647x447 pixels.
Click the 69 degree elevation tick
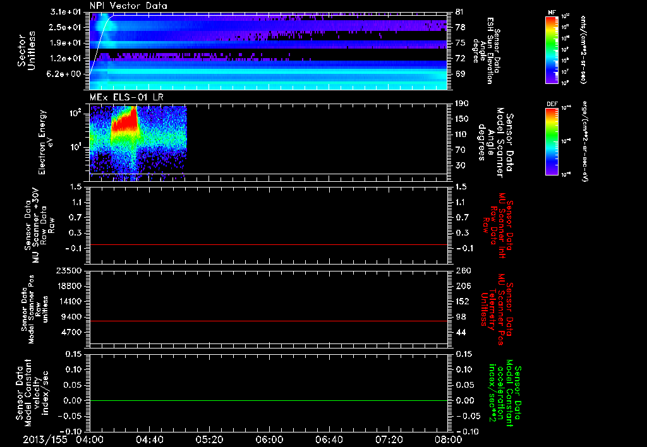(460, 74)
